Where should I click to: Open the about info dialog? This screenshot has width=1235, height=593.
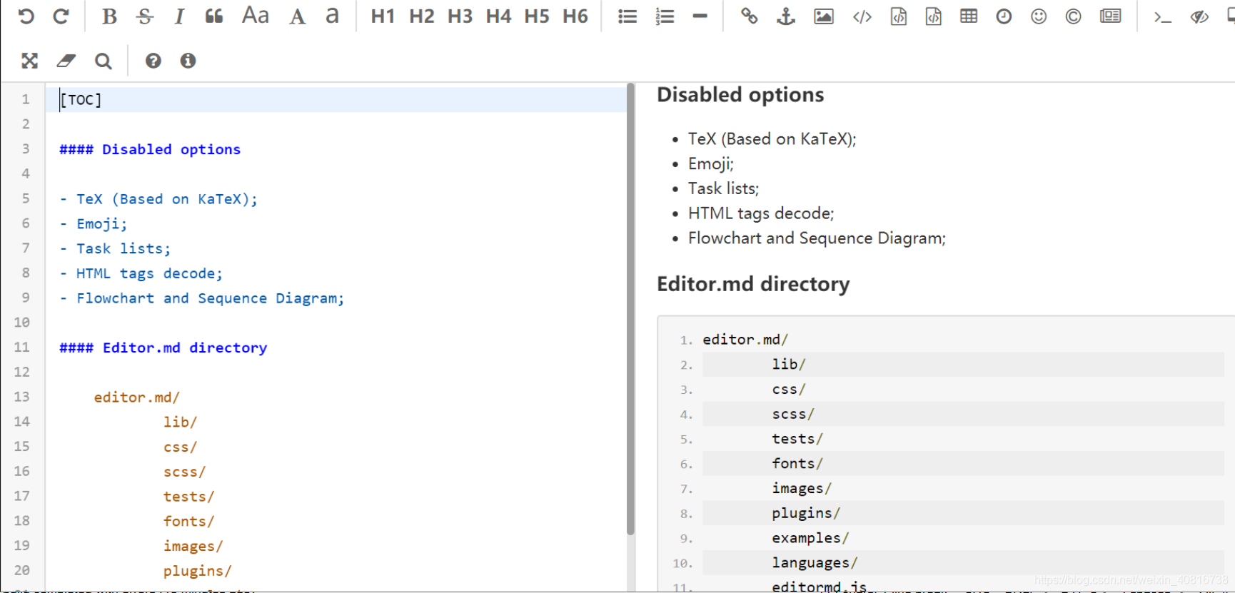click(x=188, y=61)
